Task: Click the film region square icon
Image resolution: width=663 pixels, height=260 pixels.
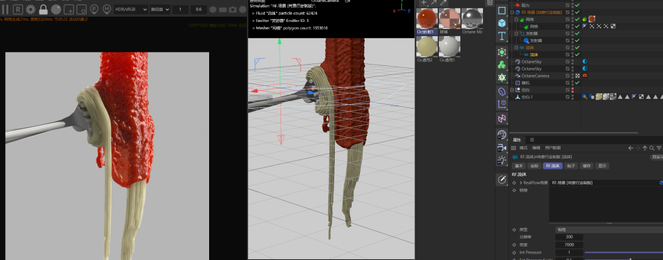Action: [81, 9]
